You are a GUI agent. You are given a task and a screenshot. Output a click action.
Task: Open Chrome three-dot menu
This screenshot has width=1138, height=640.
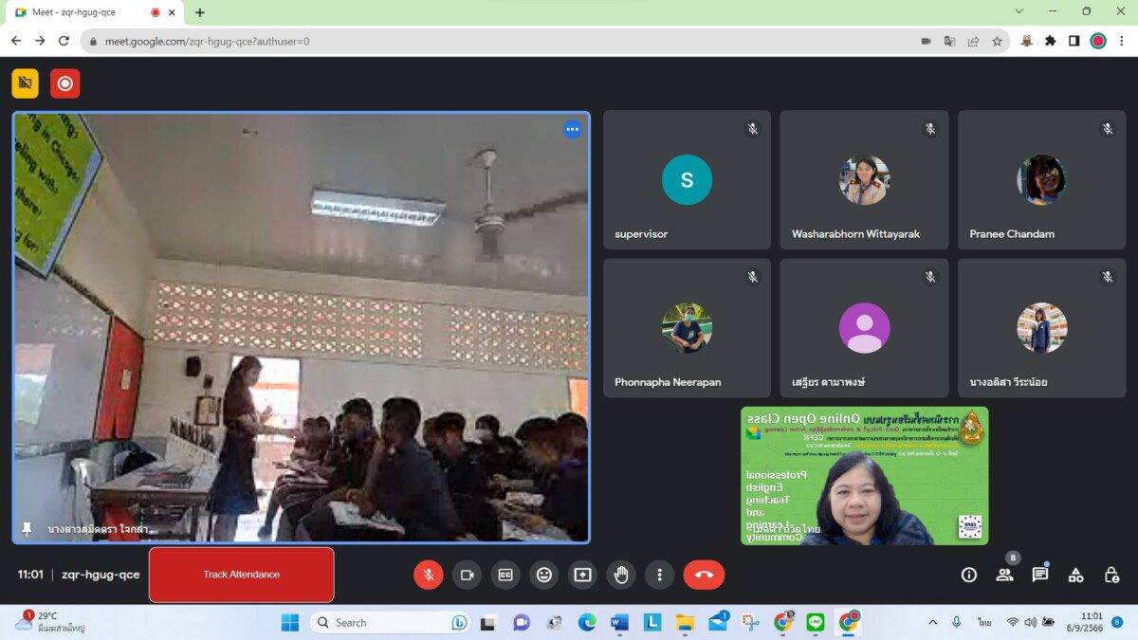[1122, 41]
